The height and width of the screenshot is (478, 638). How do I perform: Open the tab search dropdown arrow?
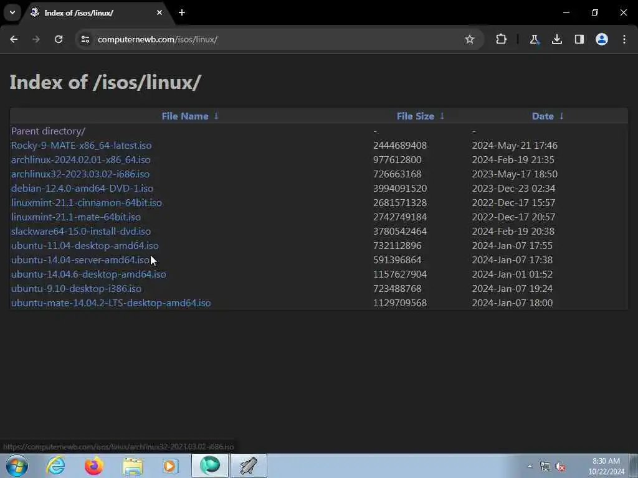(x=12, y=12)
